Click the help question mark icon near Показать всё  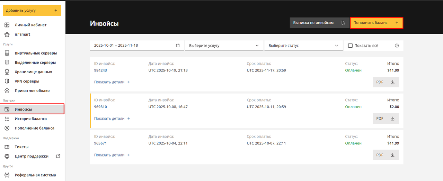pyautogui.click(x=397, y=45)
